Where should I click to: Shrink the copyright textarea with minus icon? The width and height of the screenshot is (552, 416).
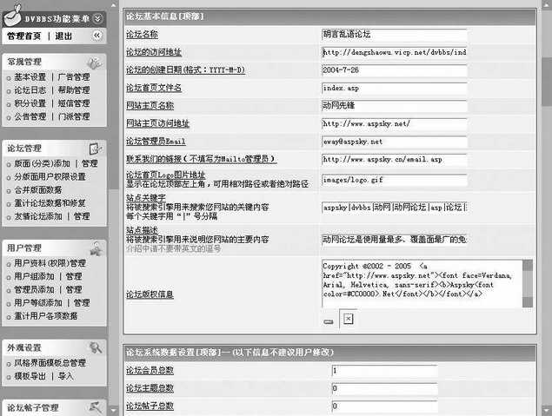click(x=329, y=320)
